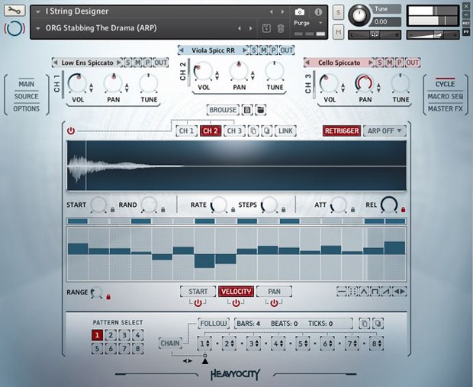This screenshot has width=473, height=387.
Task: Apply the ramp up step shape
Action: [x=386, y=292]
